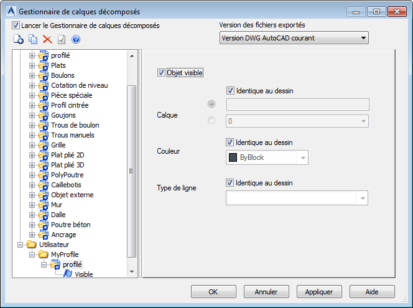
Task: Click the tree scrollbar up arrow
Action: point(132,56)
